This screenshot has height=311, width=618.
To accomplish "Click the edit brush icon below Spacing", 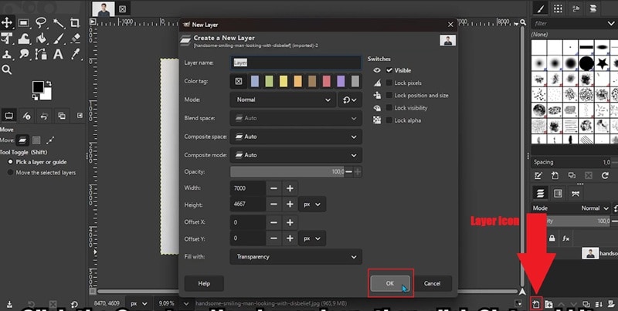I will pos(538,176).
